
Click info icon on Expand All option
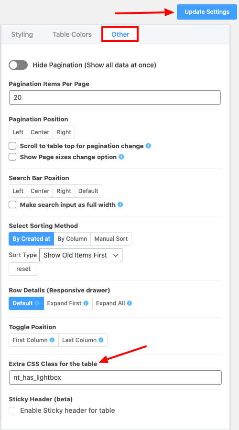point(130,303)
